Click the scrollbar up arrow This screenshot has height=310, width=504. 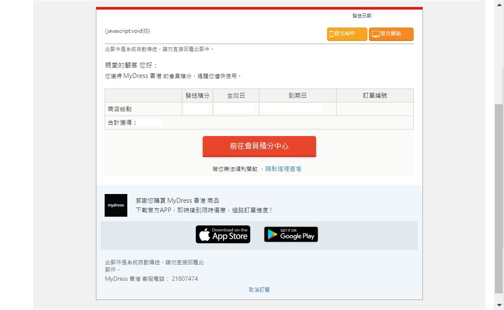[499, 5]
